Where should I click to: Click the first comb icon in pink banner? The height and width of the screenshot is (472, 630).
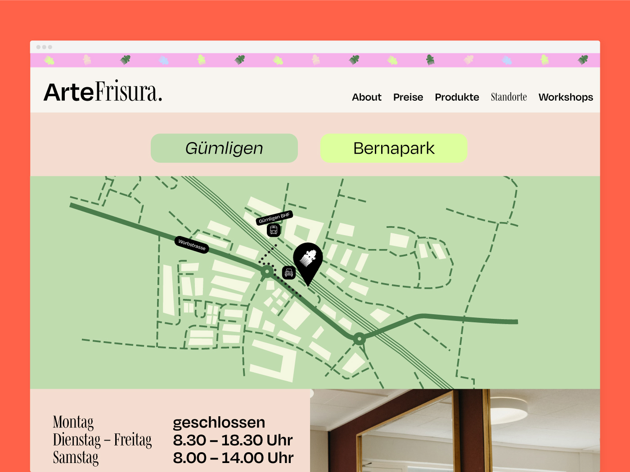[x=49, y=60]
